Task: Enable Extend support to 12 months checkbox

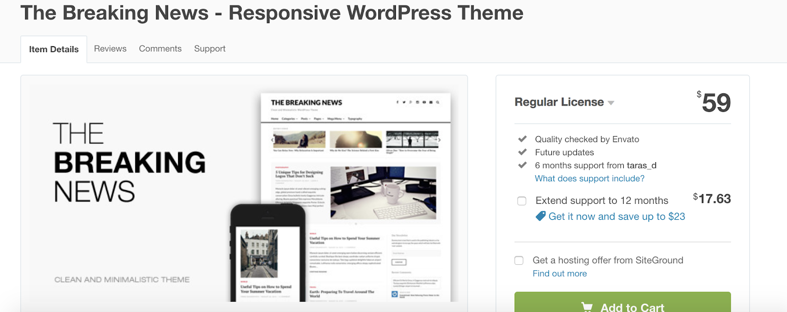Action: [522, 201]
